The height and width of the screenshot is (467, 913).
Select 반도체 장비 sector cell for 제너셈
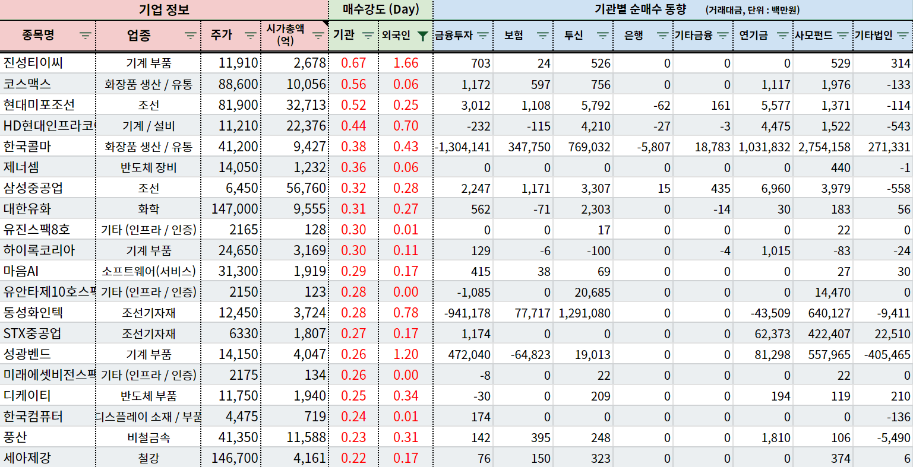tap(149, 168)
